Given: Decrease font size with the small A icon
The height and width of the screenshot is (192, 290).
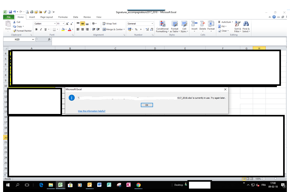Looking at the screenshot, I should point(71,24).
